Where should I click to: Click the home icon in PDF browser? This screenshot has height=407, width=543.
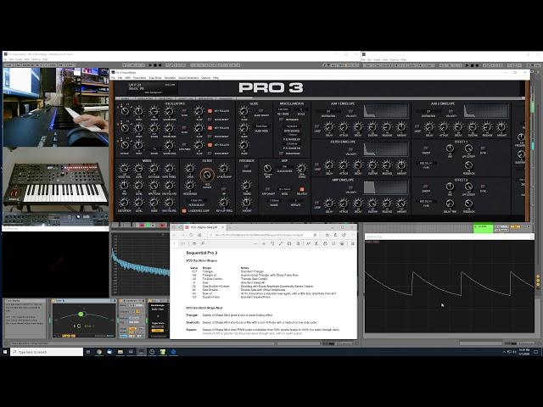pos(199,235)
